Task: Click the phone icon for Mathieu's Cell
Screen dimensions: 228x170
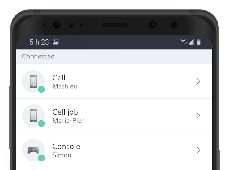Action: pyautogui.click(x=33, y=81)
